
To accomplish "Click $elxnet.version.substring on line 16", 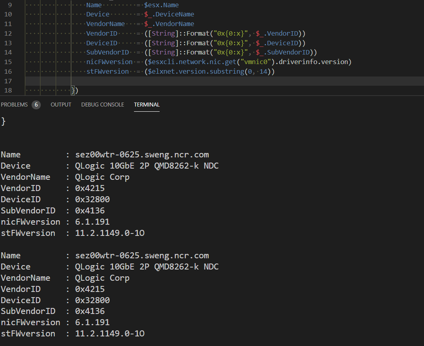I will coord(196,71).
